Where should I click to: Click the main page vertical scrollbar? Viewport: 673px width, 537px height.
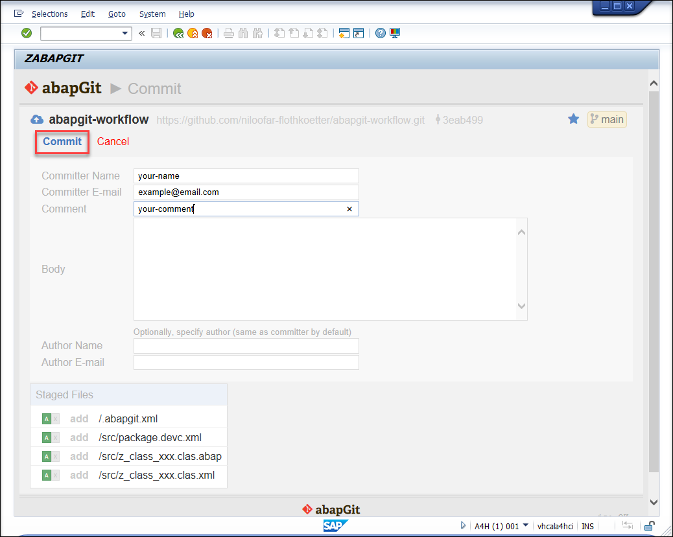pyautogui.click(x=654, y=281)
